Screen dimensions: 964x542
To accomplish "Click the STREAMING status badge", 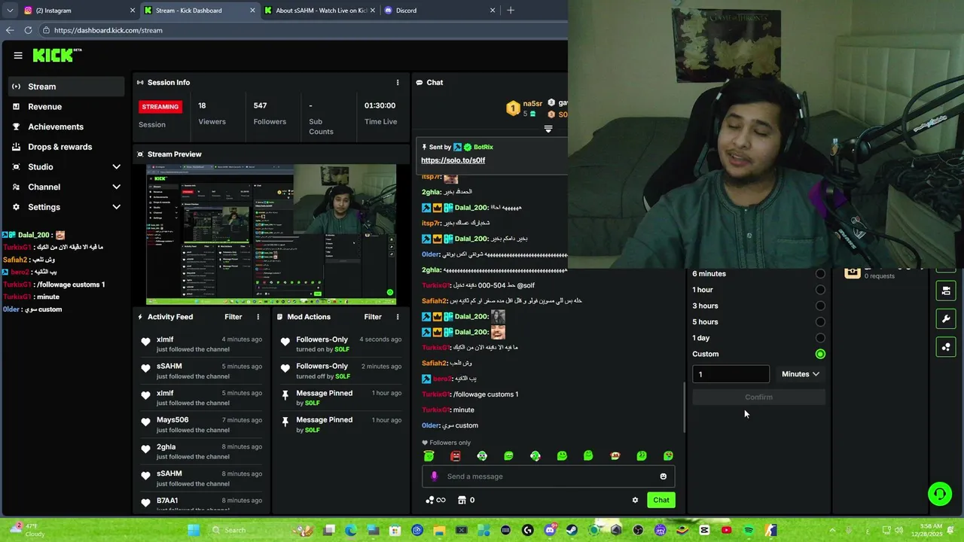I will (x=160, y=107).
